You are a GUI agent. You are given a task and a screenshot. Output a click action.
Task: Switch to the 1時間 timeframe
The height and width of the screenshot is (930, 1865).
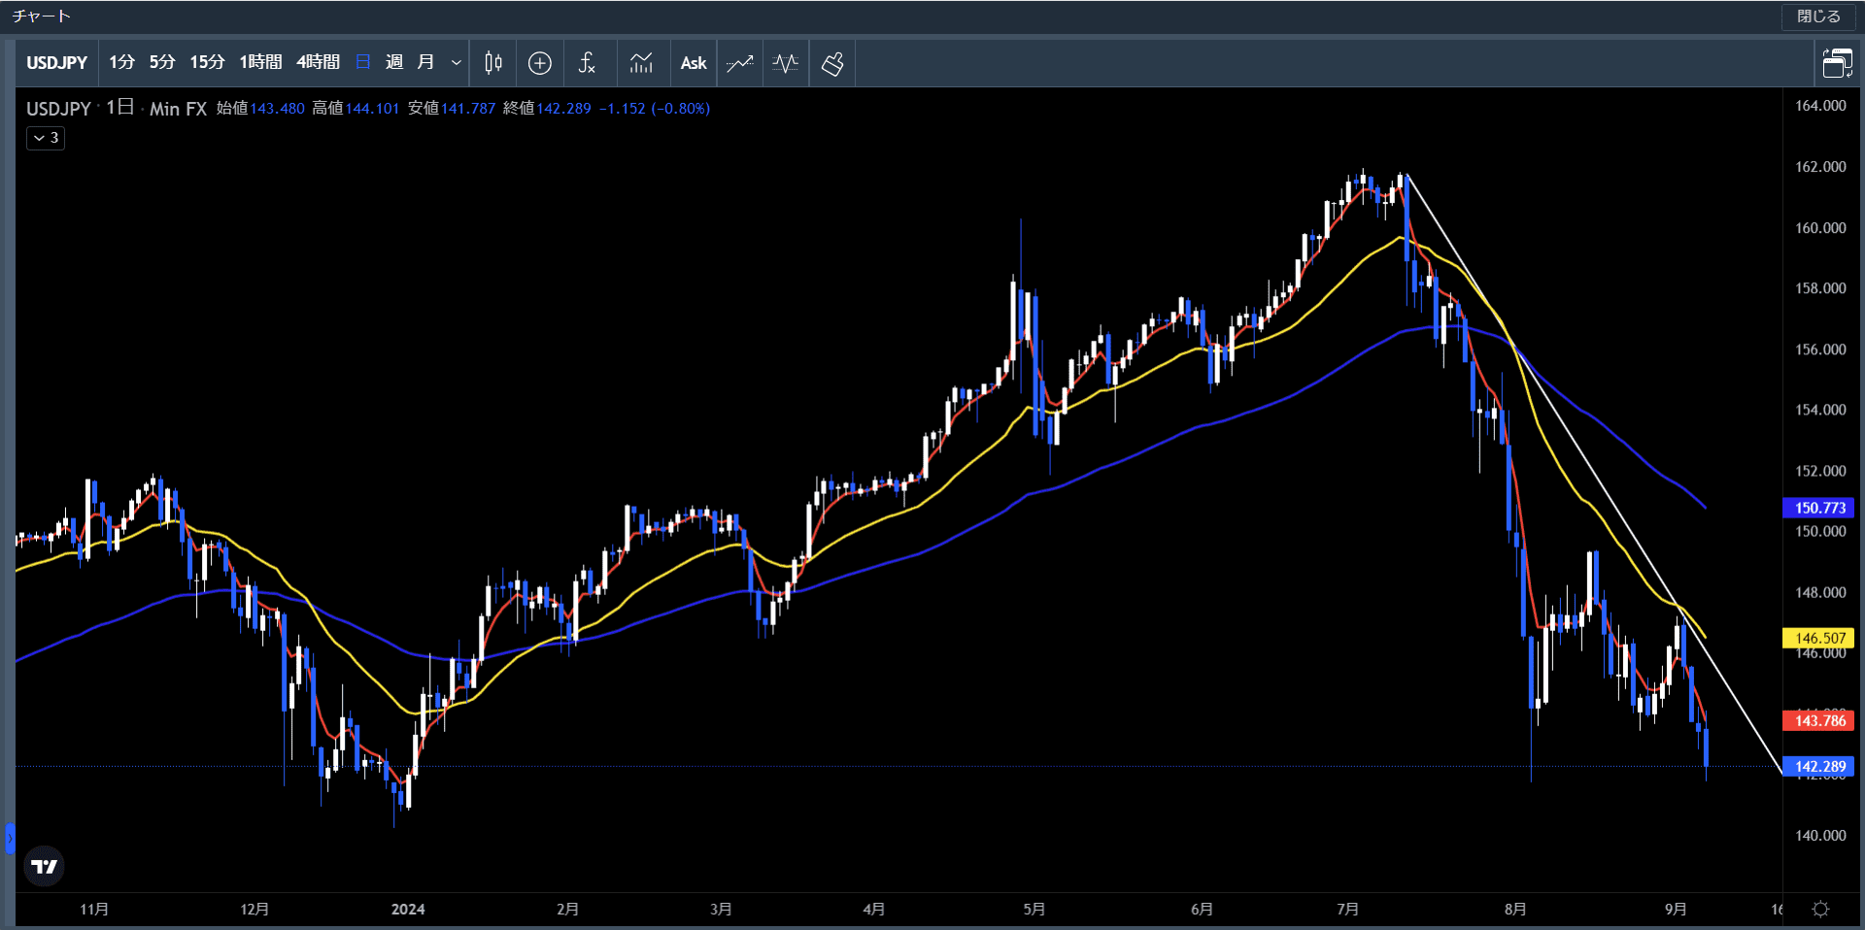click(x=260, y=63)
